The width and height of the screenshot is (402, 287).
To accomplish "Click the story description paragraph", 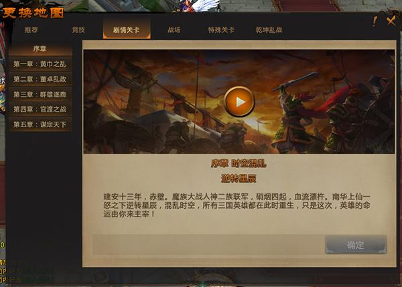I will click(237, 205).
